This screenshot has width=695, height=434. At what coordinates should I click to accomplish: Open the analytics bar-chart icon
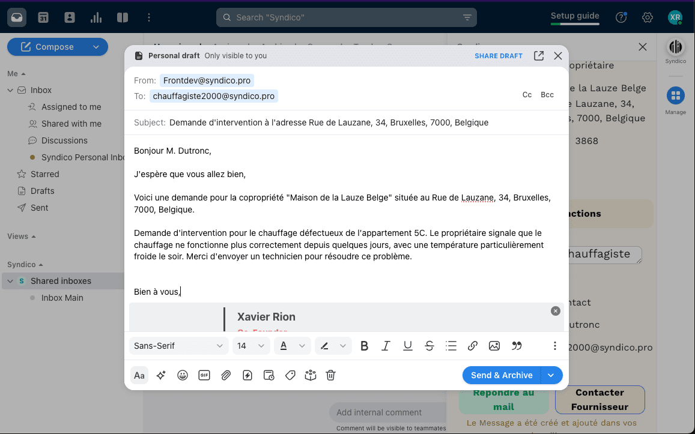96,17
